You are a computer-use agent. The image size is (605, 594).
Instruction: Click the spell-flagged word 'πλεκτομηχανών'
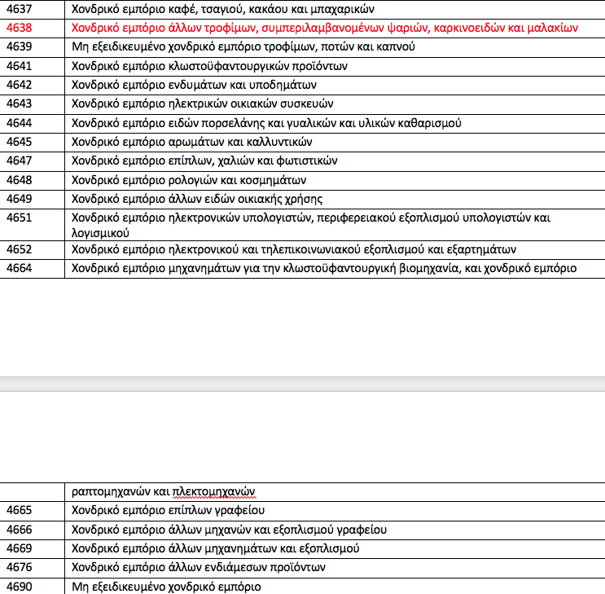coord(214,491)
